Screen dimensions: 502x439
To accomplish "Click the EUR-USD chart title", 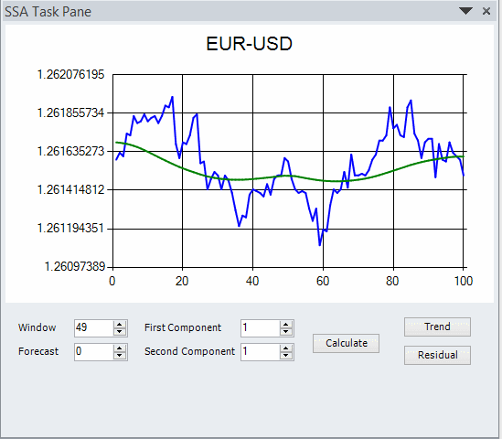I will (x=249, y=44).
